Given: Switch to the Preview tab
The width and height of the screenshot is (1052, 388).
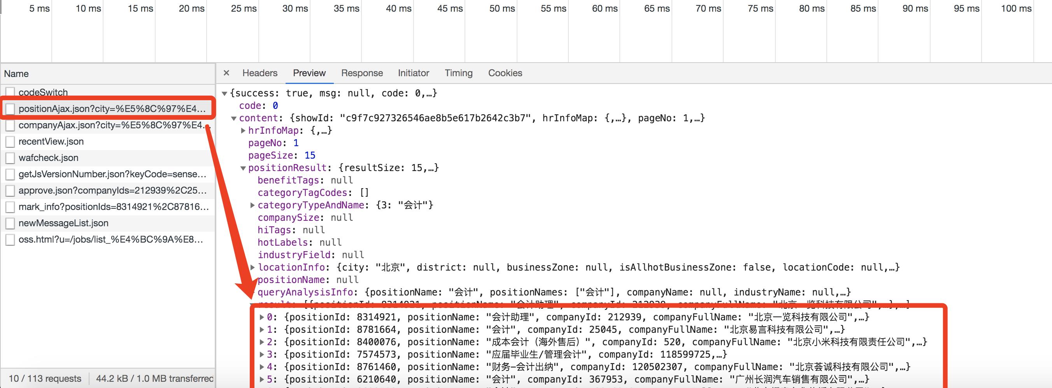Looking at the screenshot, I should (x=309, y=73).
